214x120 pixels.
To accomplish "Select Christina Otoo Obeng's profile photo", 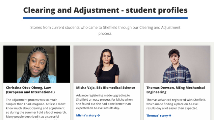I will coord(37,64).
